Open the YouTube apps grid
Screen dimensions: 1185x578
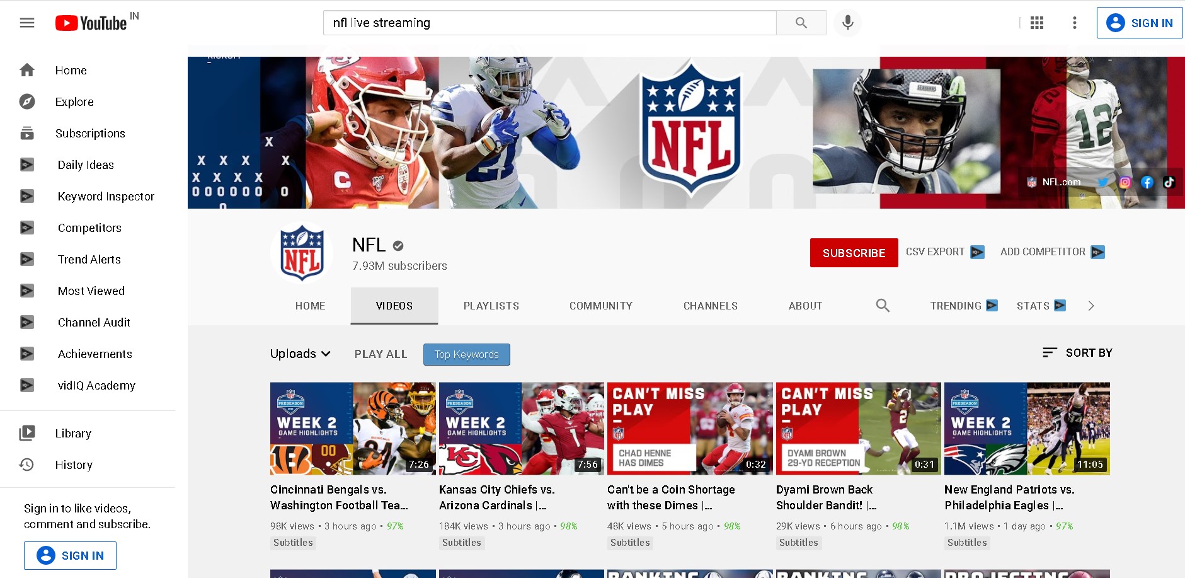pyautogui.click(x=1036, y=22)
